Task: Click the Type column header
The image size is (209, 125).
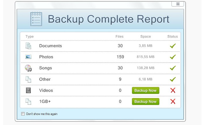Action: coord(29,37)
